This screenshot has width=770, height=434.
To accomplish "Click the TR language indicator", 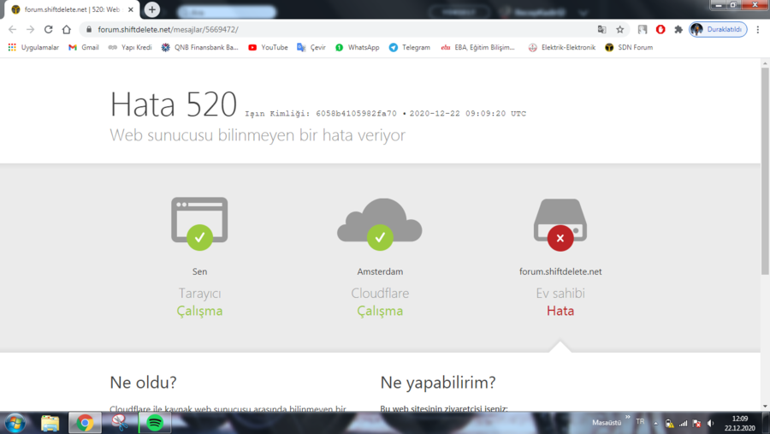I will click(640, 422).
